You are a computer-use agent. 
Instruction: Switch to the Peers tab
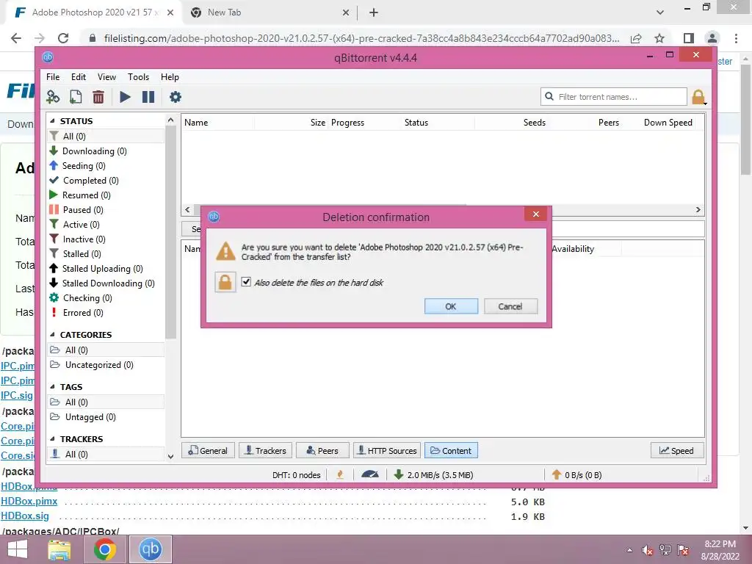(x=322, y=451)
